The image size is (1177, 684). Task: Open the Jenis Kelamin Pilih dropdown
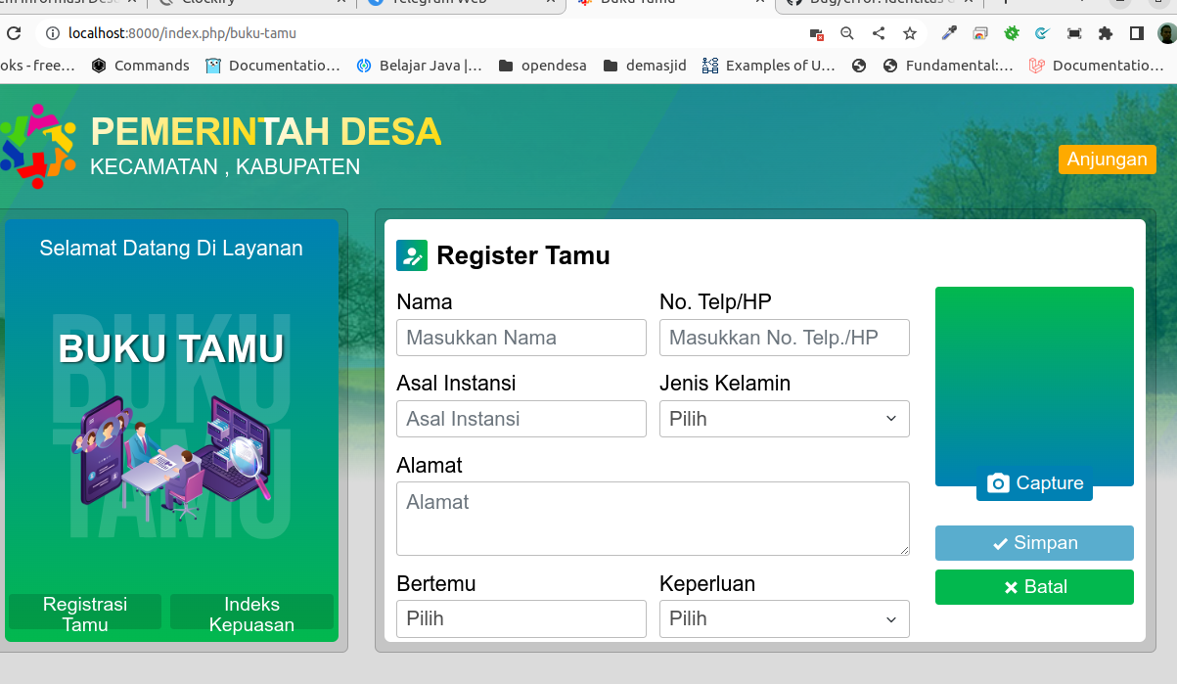784,419
